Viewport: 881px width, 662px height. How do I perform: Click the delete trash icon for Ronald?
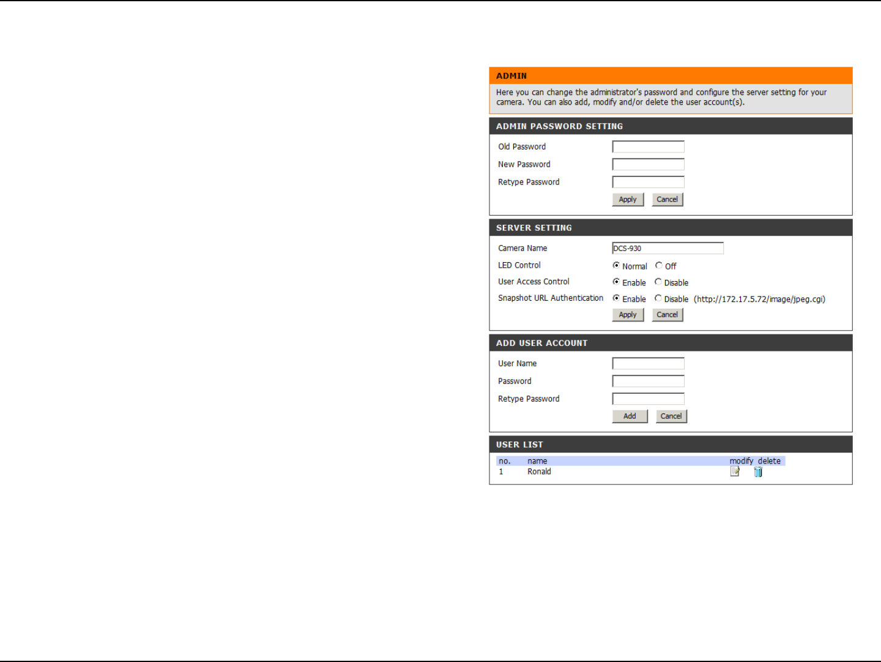[758, 472]
